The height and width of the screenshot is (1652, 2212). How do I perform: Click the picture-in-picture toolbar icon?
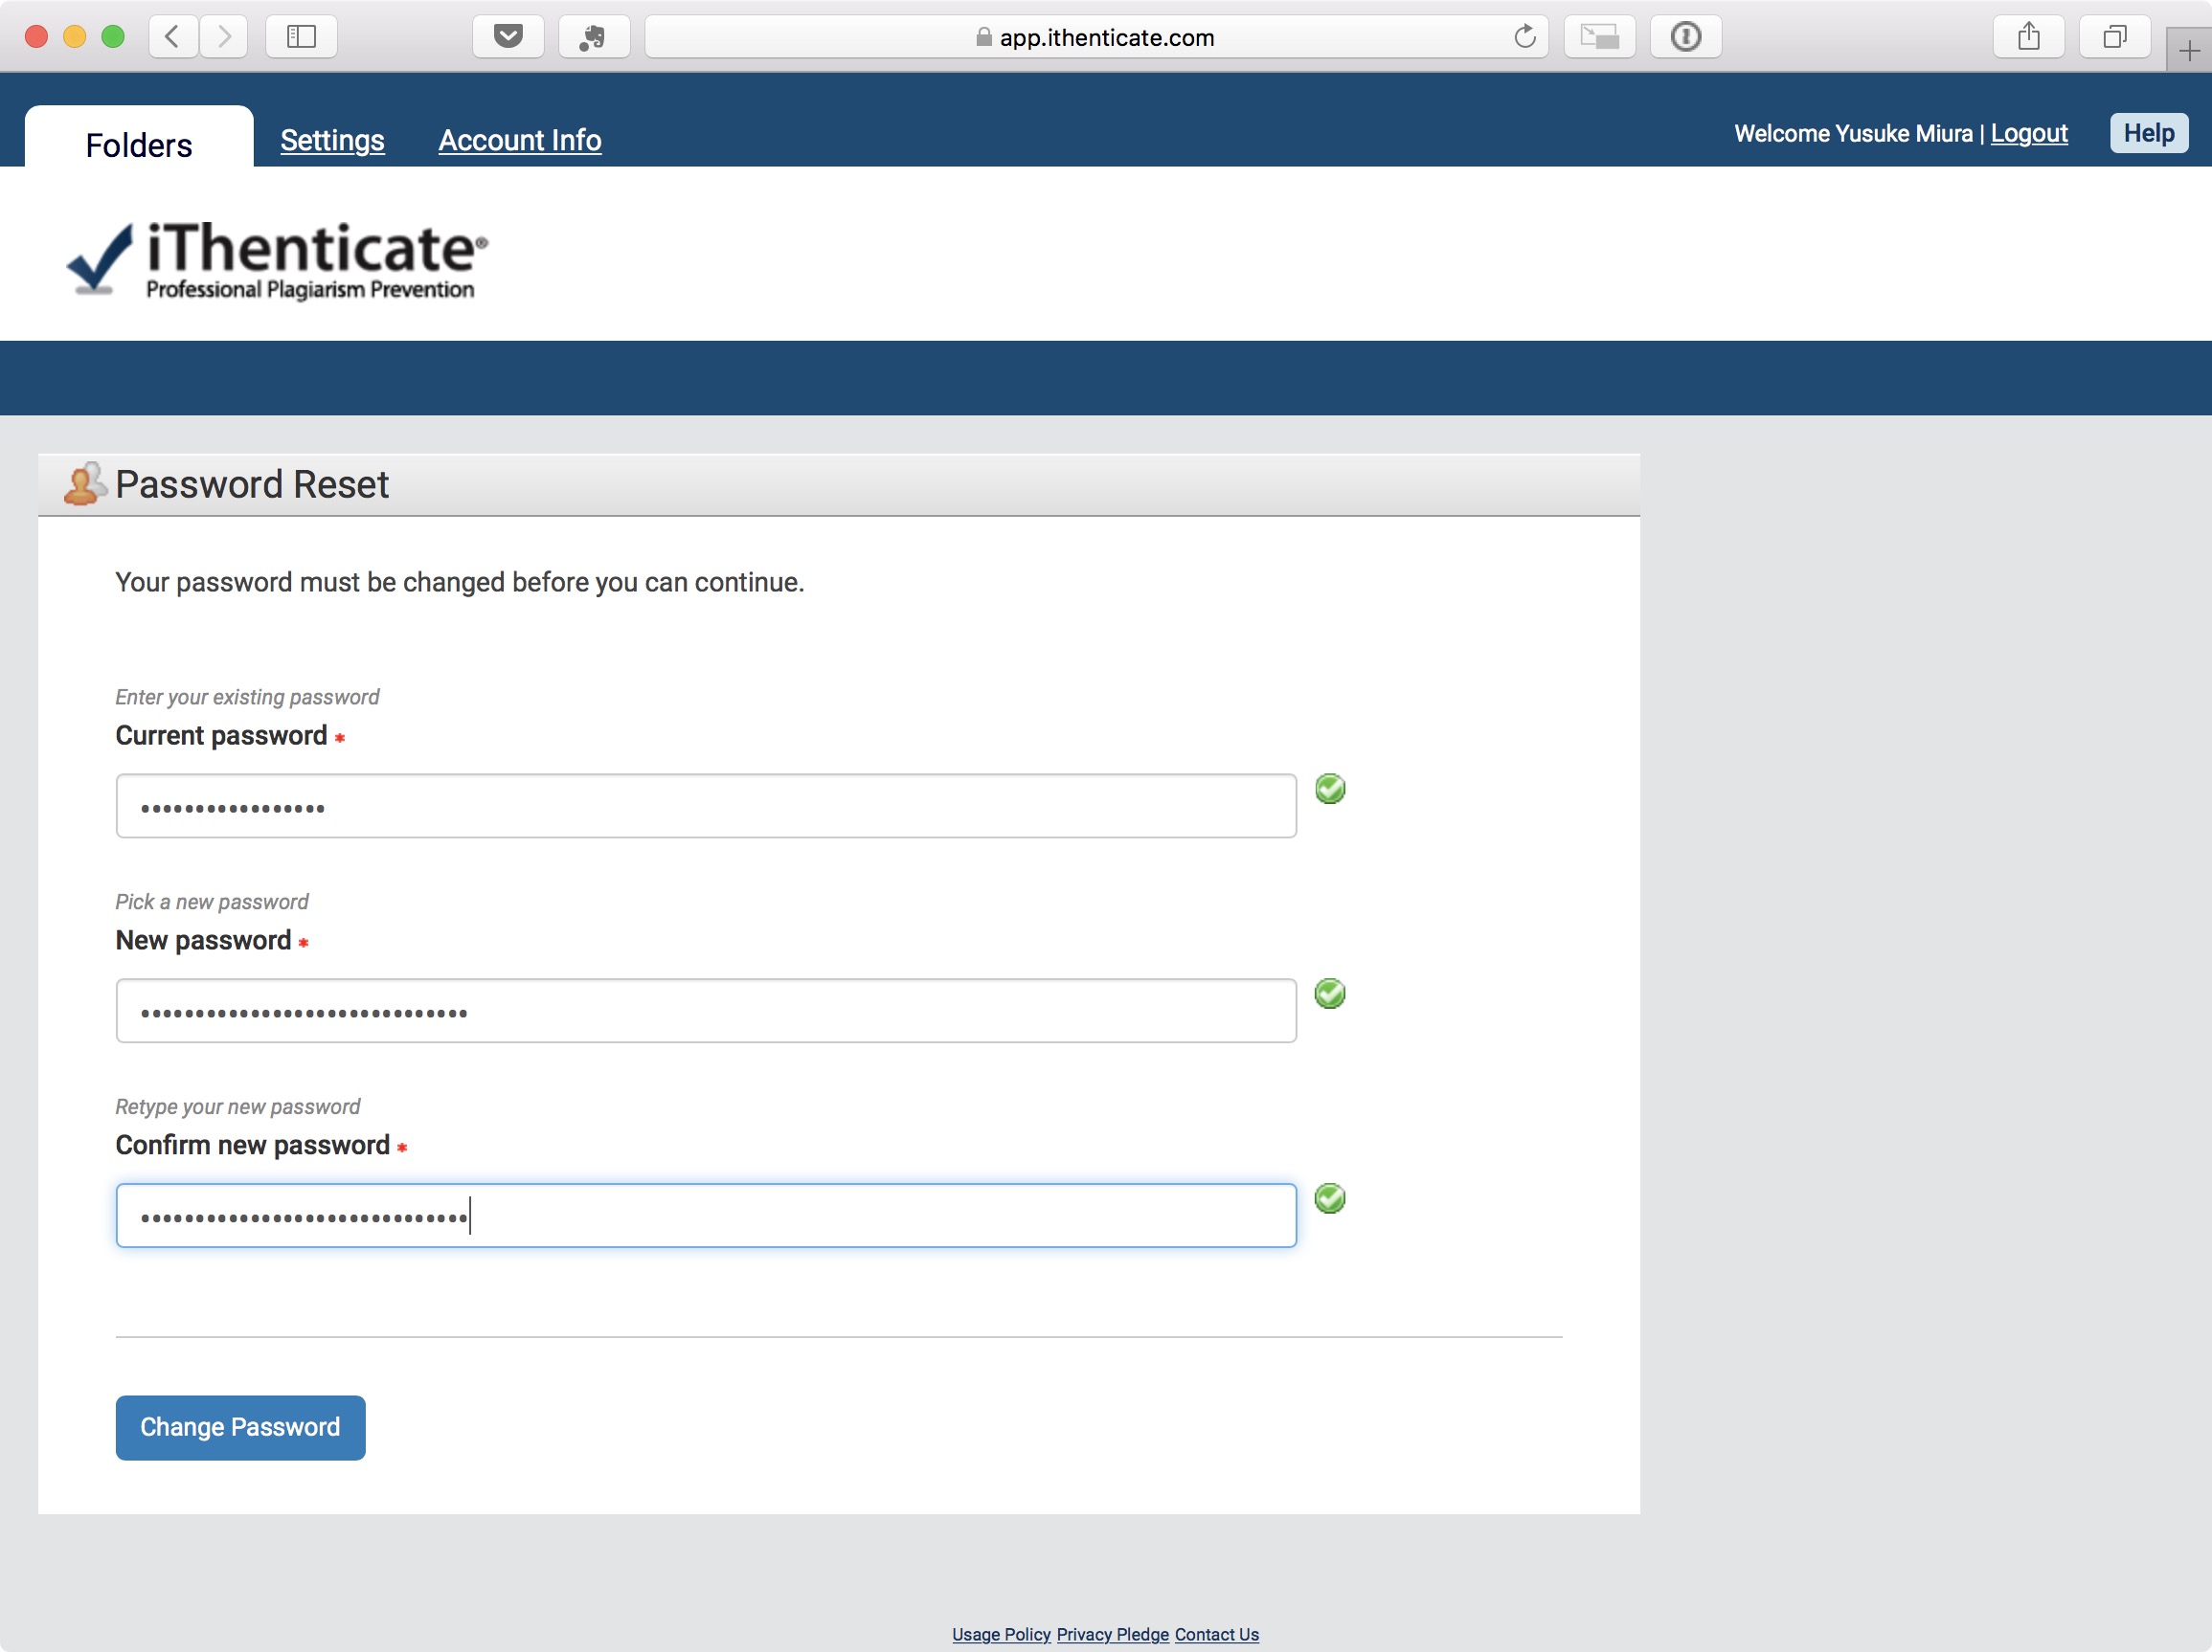pos(1599,37)
